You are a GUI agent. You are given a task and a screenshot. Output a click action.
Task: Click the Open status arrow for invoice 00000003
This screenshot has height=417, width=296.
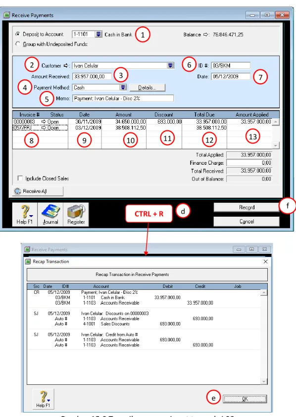point(44,122)
